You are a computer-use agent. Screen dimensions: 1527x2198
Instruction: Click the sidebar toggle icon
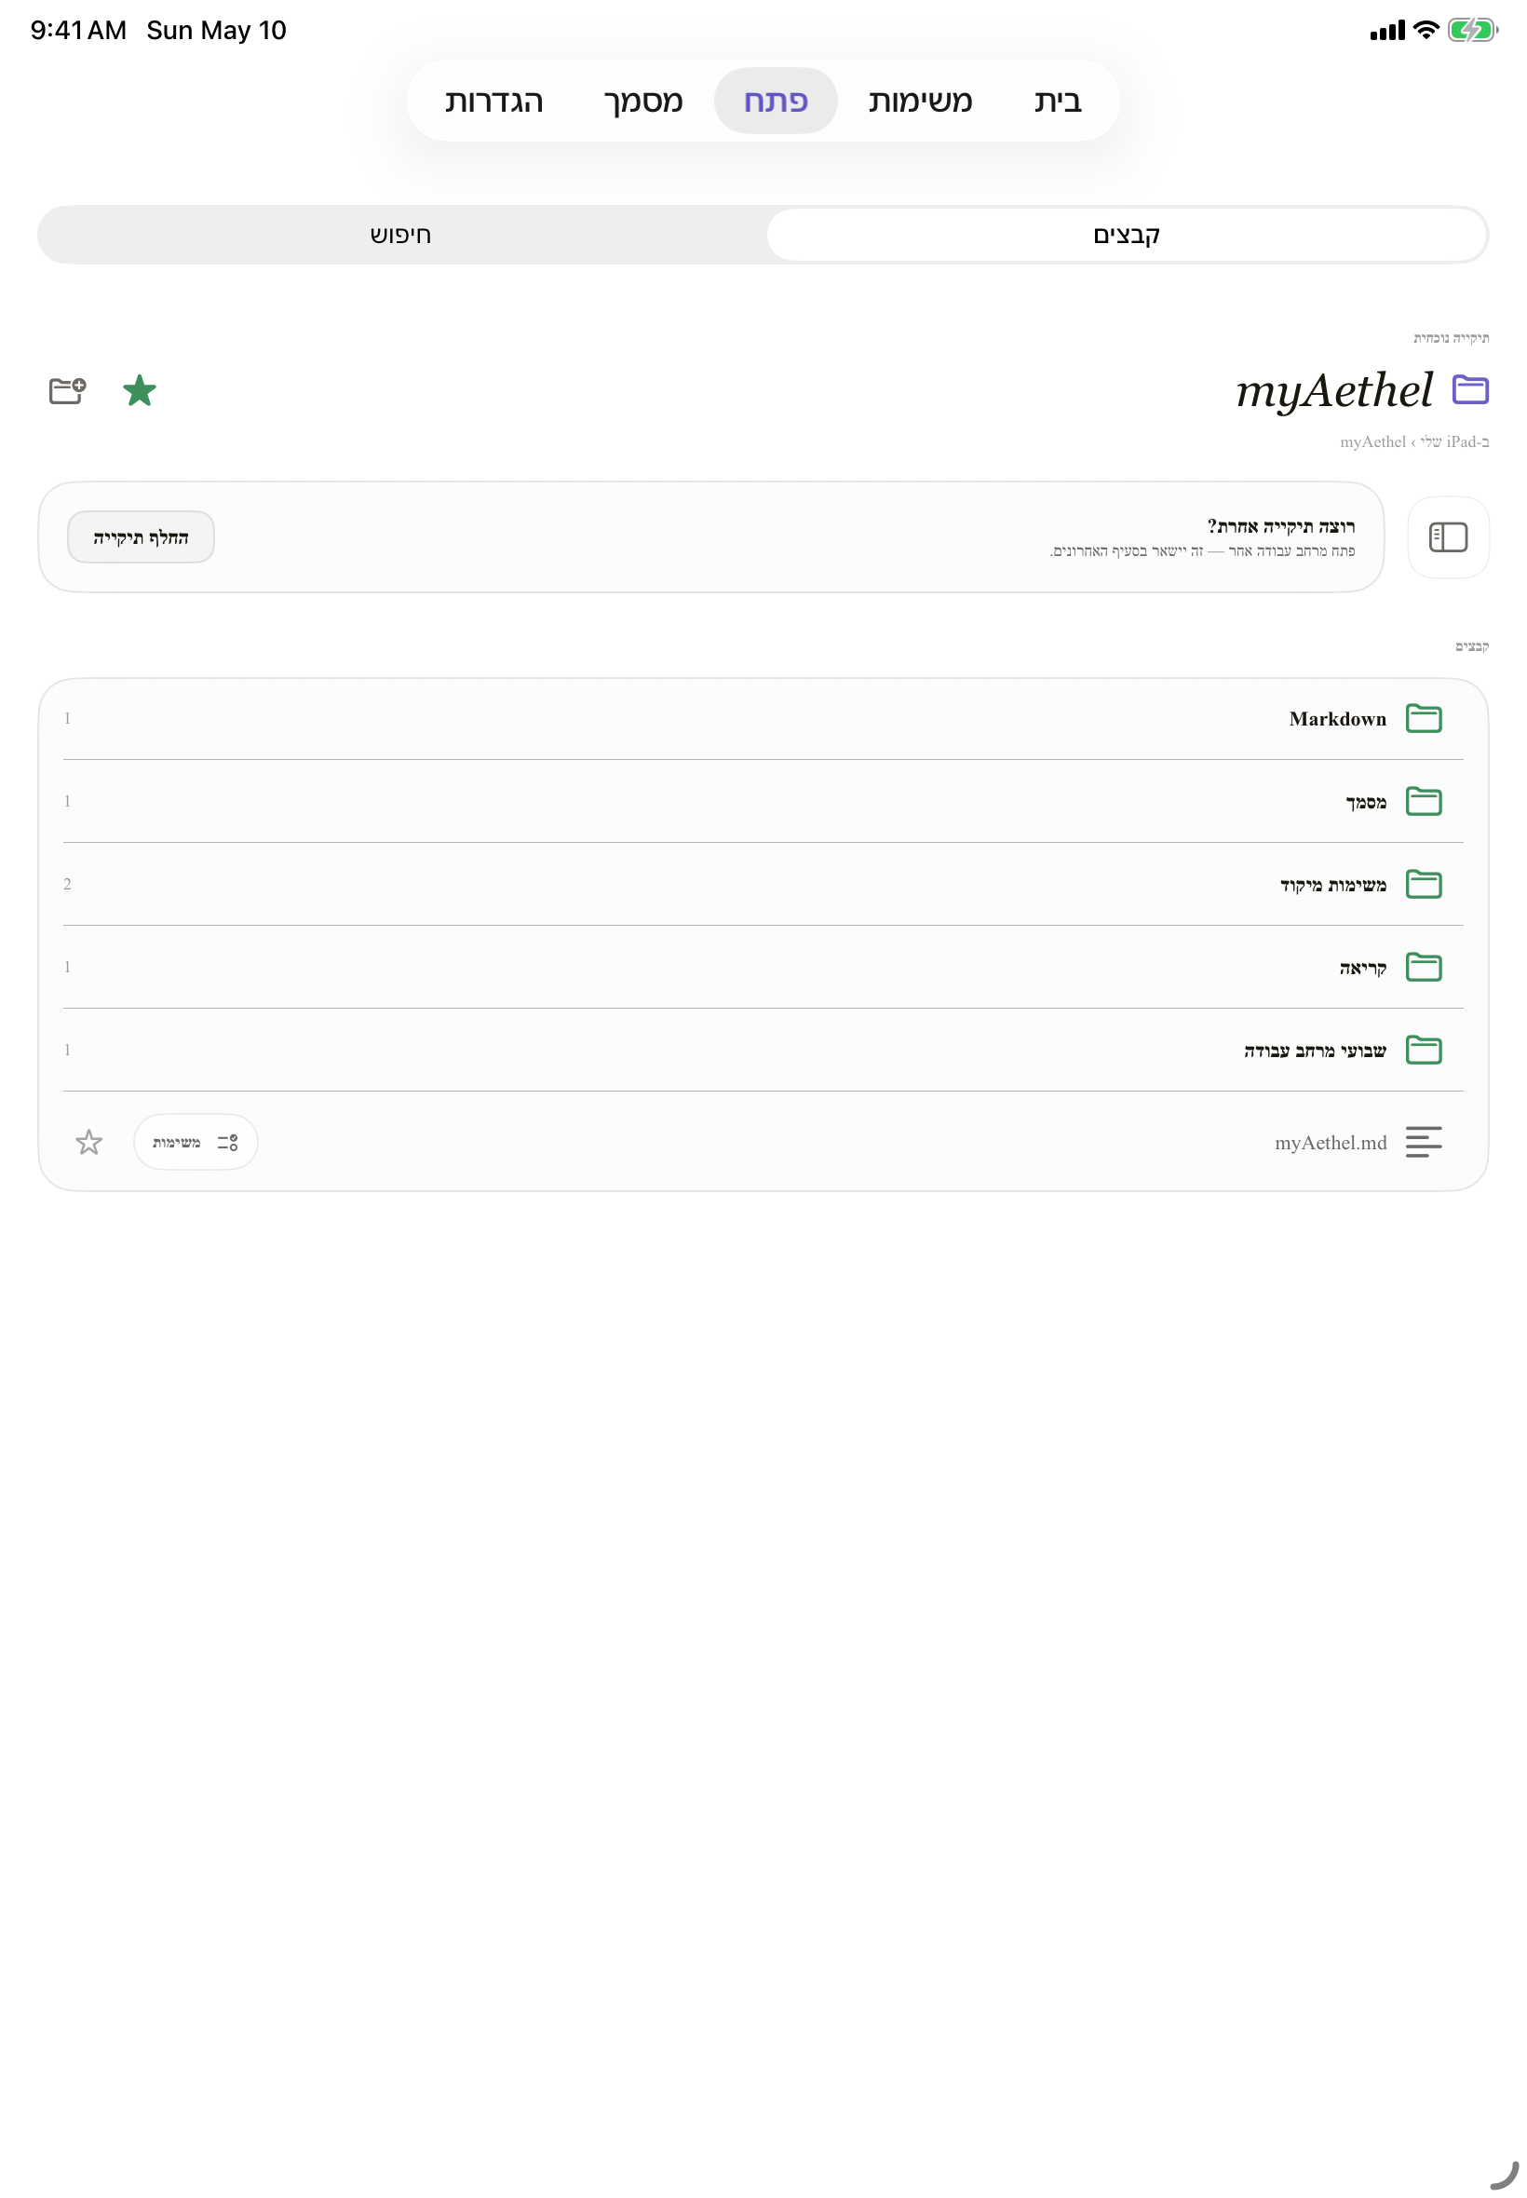click(x=1448, y=536)
